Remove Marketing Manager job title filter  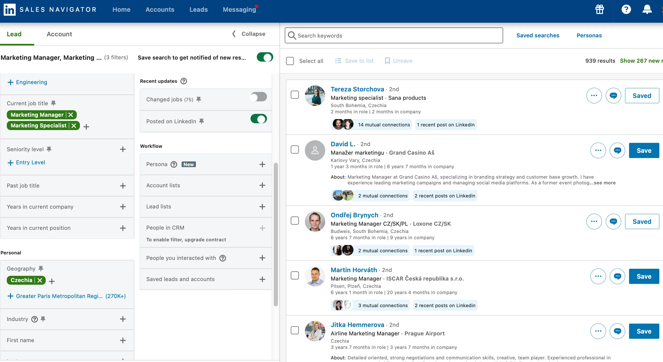tap(71, 115)
